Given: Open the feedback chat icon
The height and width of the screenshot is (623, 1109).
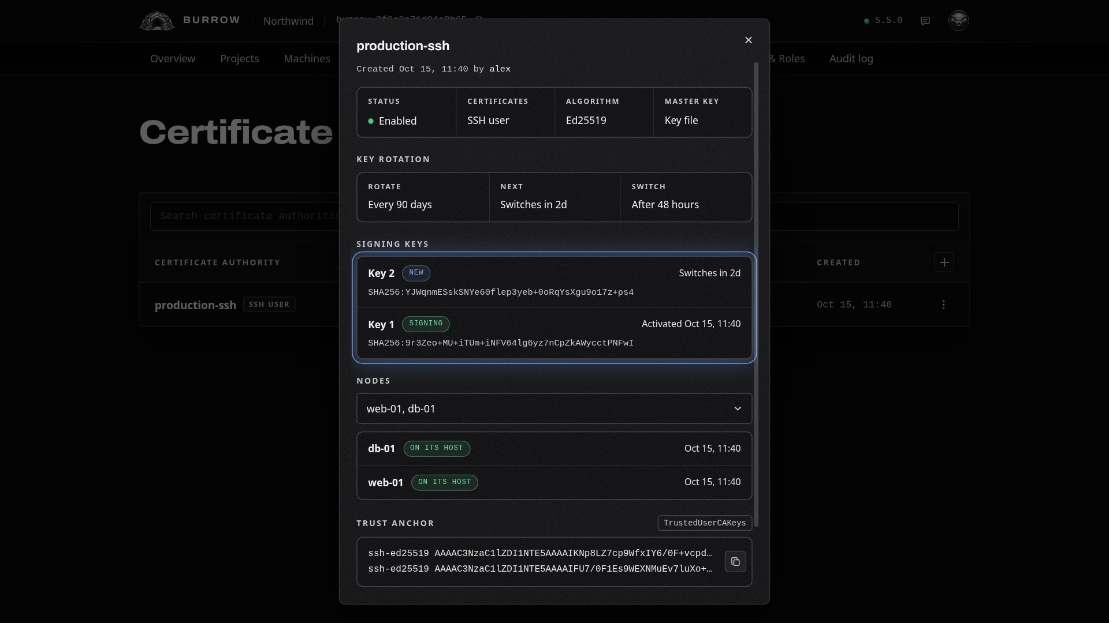Looking at the screenshot, I should (x=925, y=21).
